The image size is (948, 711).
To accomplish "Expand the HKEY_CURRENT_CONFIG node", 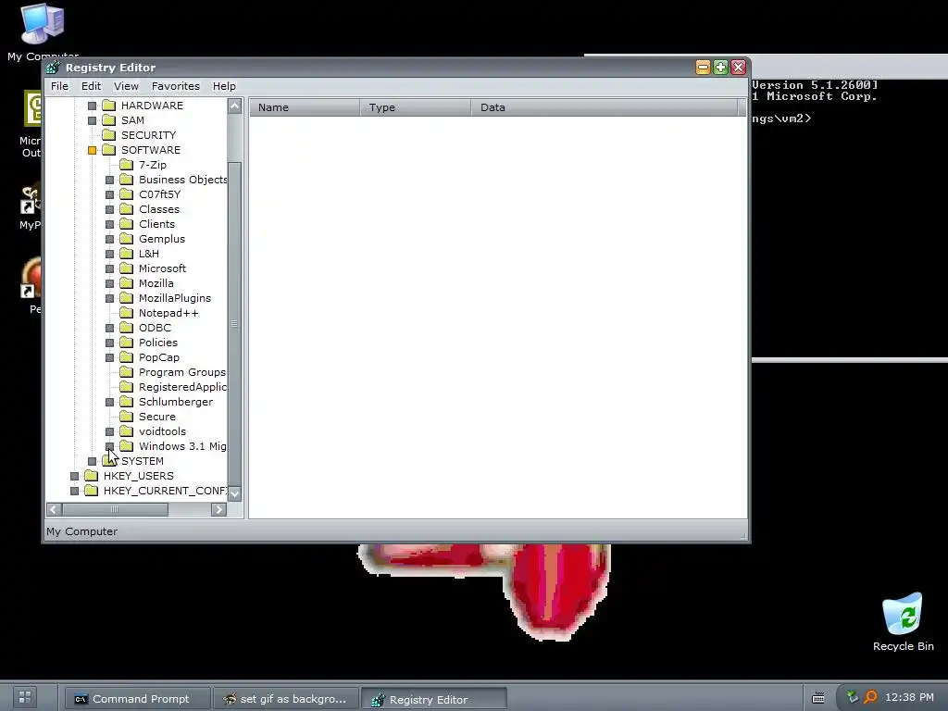I will pyautogui.click(x=74, y=491).
